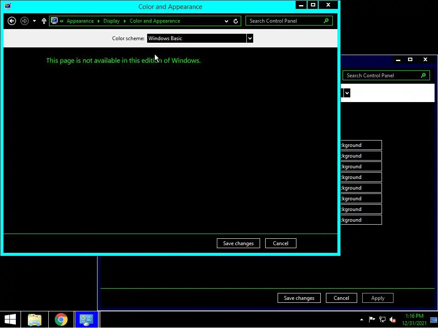The width and height of the screenshot is (438, 328).
Task: Expand the arrow after Display in the breadcrumb
Action: [x=124, y=21]
